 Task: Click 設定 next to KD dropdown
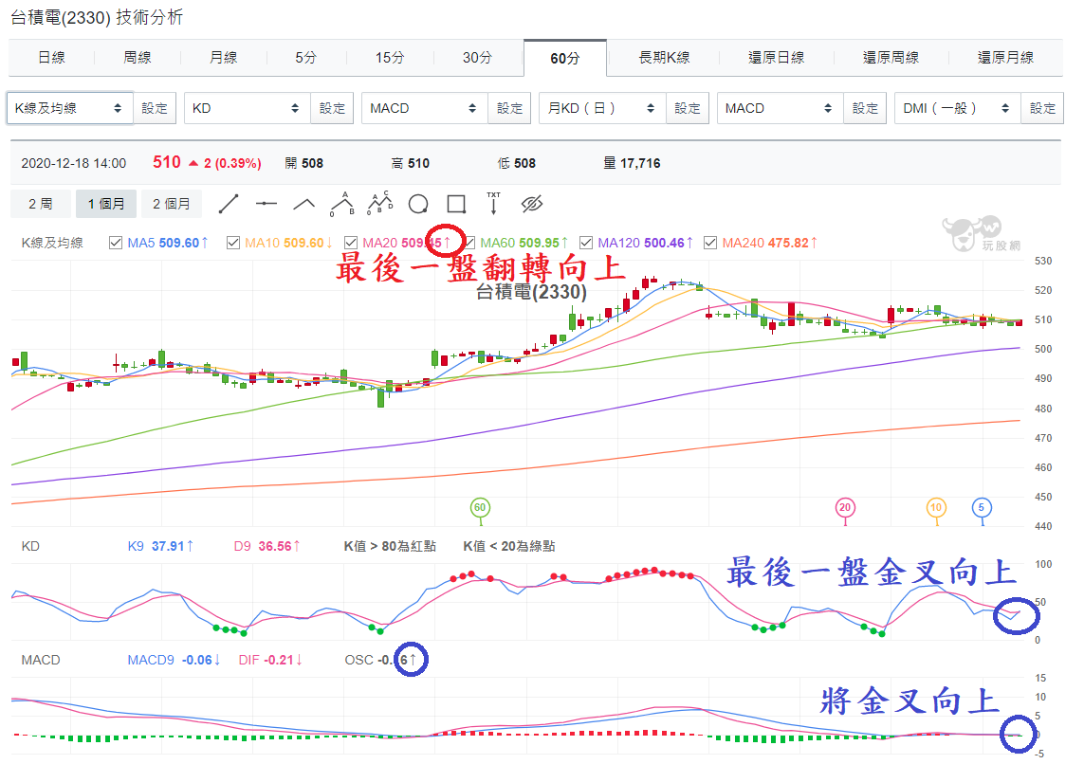(x=333, y=108)
